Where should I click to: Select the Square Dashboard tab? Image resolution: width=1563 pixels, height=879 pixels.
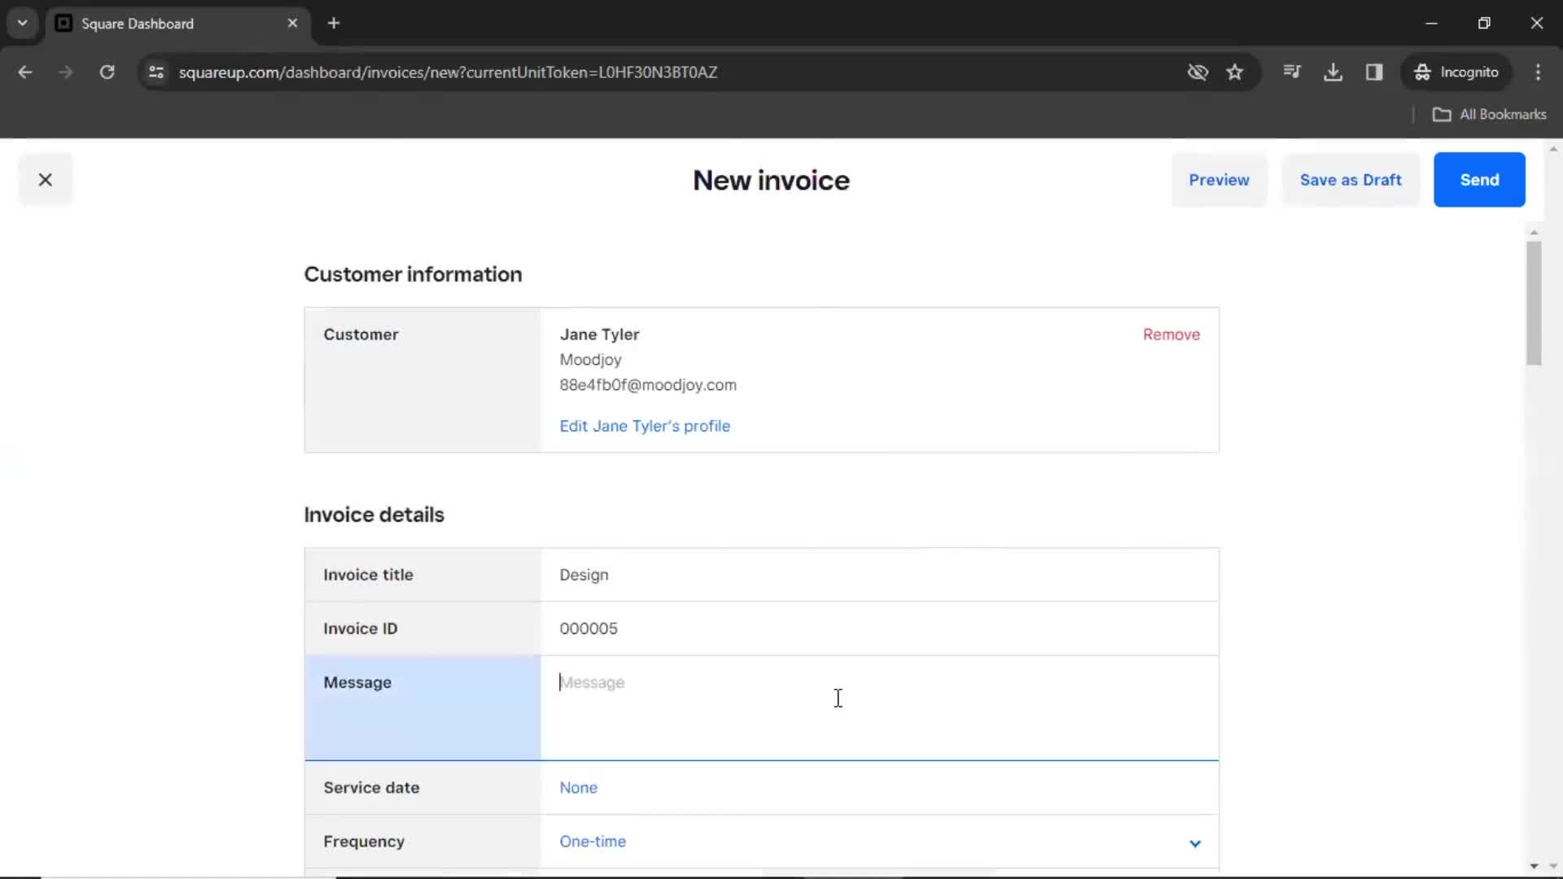click(x=177, y=24)
